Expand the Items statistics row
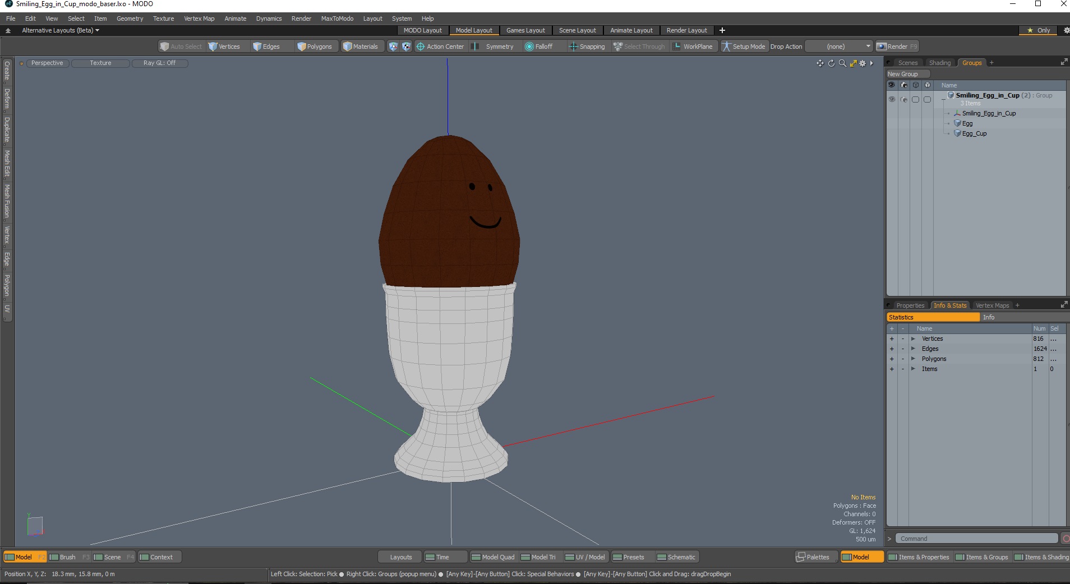Screen dimensions: 1070x584 pyautogui.click(x=913, y=369)
